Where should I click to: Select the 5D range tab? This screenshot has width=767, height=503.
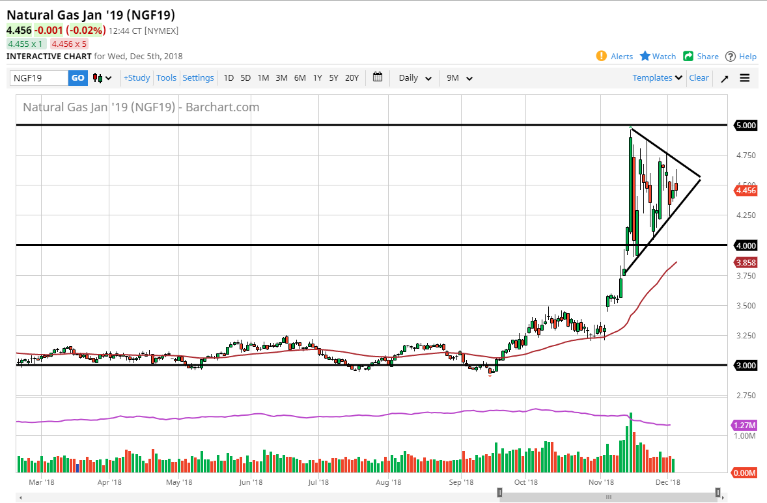[245, 78]
